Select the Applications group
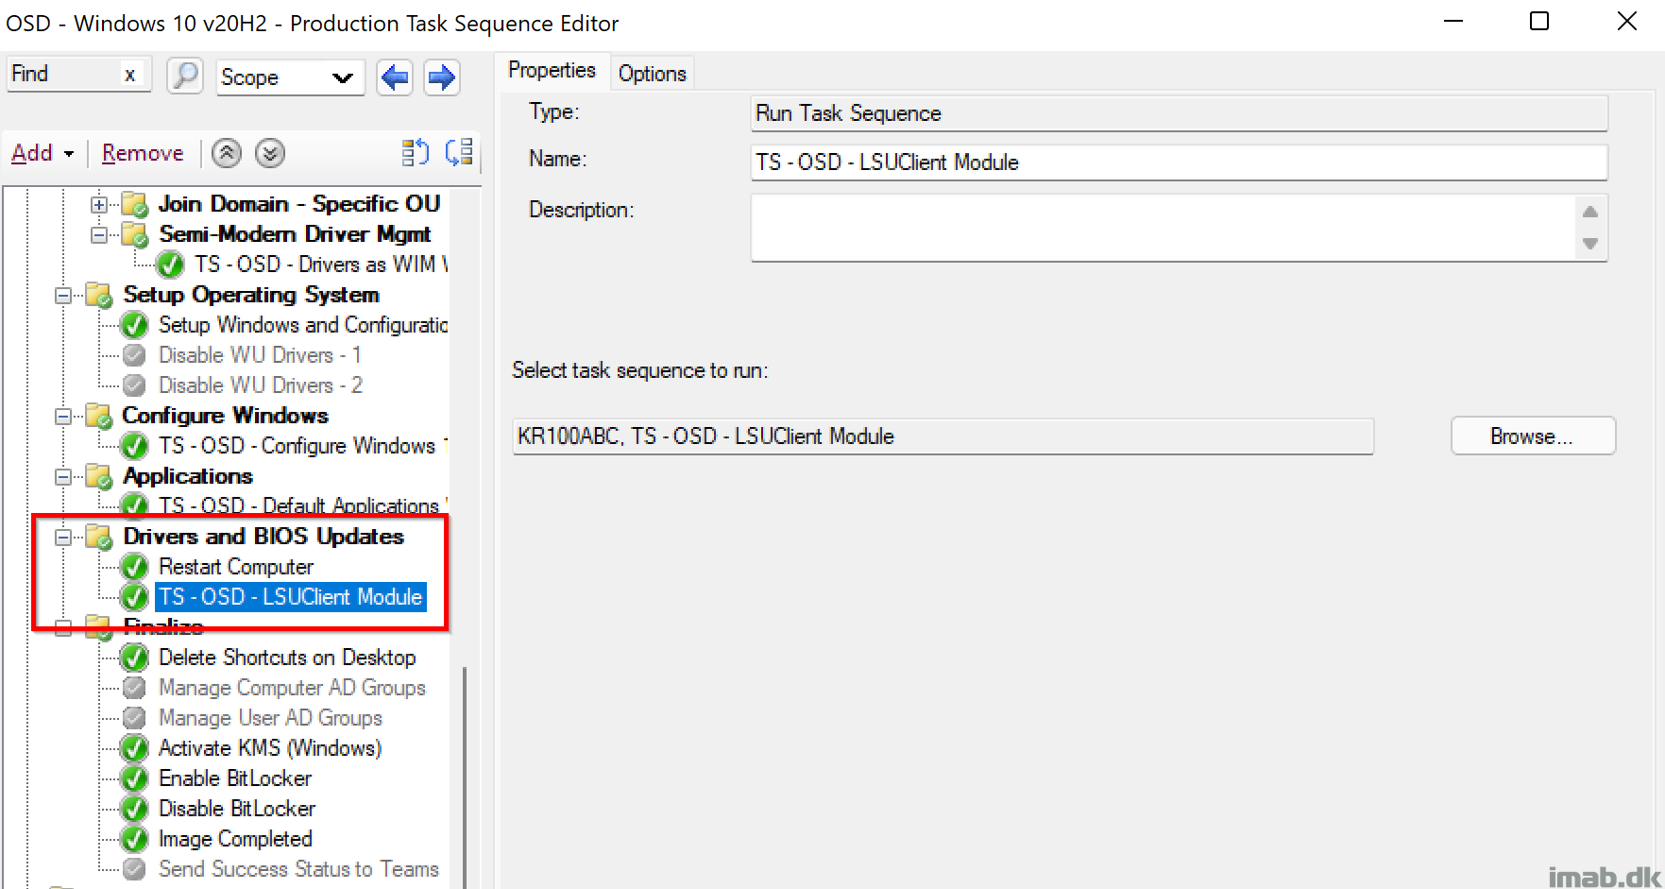1665x889 pixels. (x=188, y=476)
